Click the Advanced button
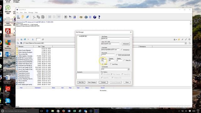Viewport: 201px width, 113px height. click(x=126, y=44)
